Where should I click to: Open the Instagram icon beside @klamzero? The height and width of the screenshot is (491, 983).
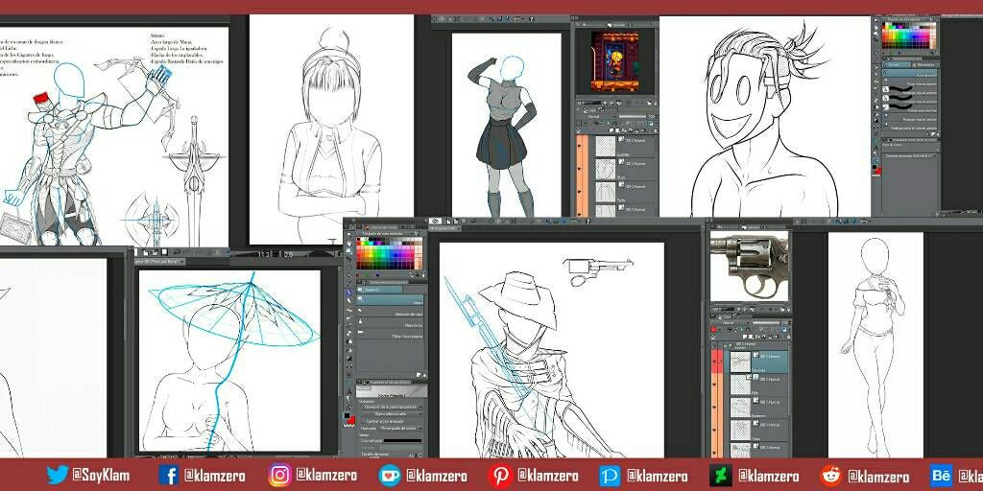coord(279,476)
